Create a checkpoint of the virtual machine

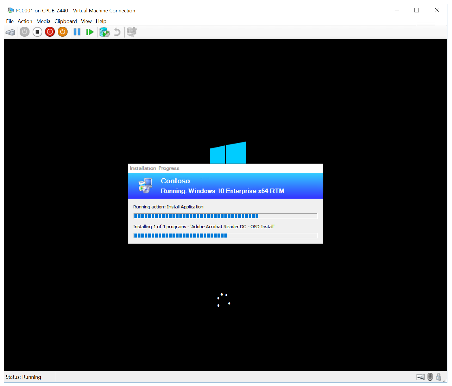point(104,32)
